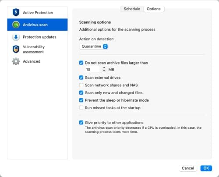
Task: Open Advanced gear icon
Action: coord(16,61)
